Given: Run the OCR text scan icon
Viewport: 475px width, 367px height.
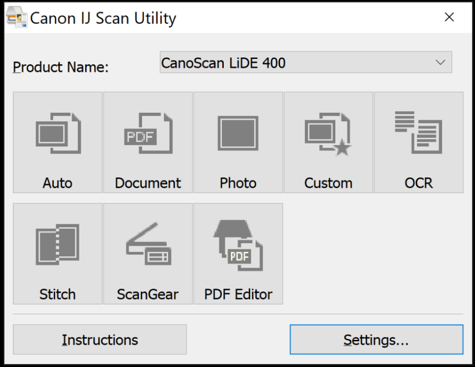Looking at the screenshot, I should (x=418, y=133).
